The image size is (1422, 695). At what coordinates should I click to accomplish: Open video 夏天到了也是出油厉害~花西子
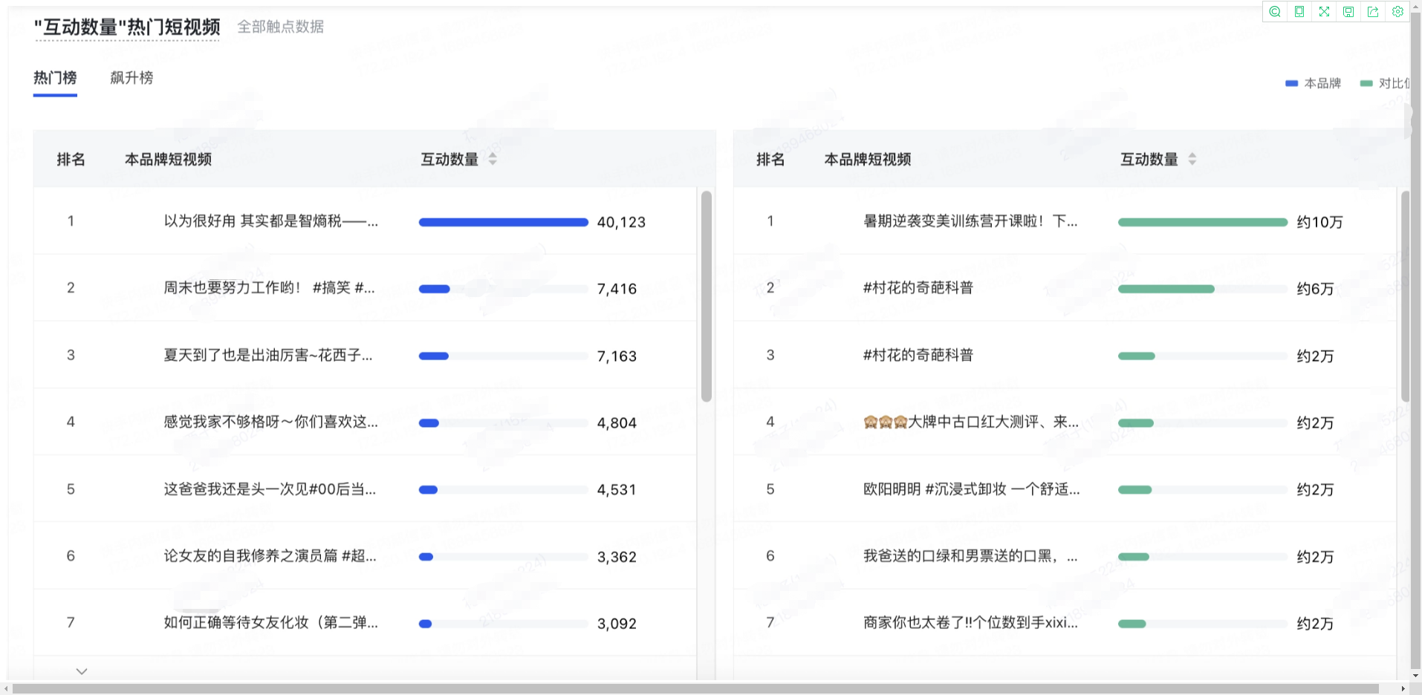(x=268, y=355)
